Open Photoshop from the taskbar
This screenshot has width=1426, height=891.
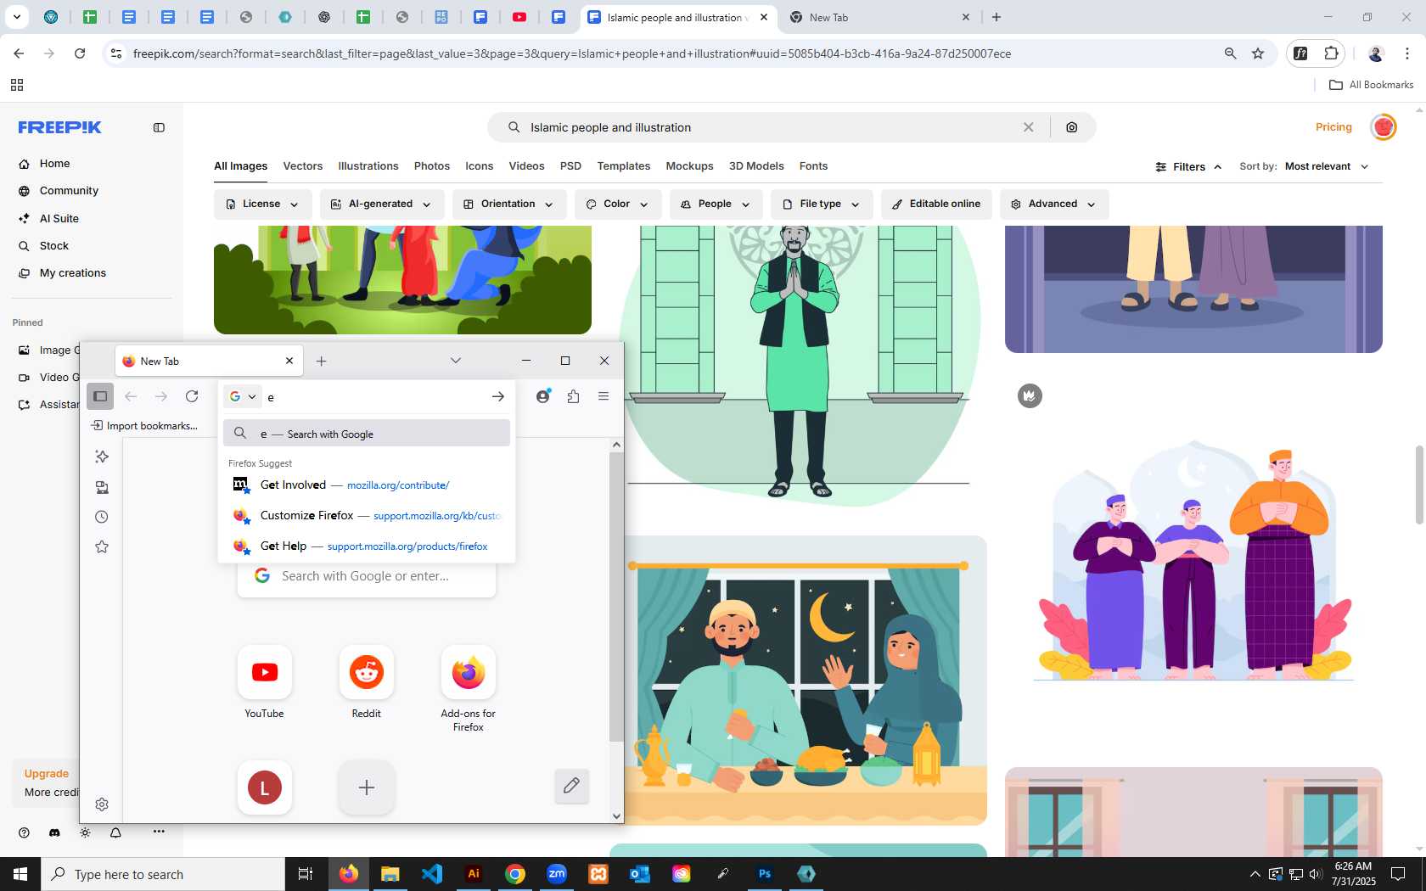tap(765, 874)
